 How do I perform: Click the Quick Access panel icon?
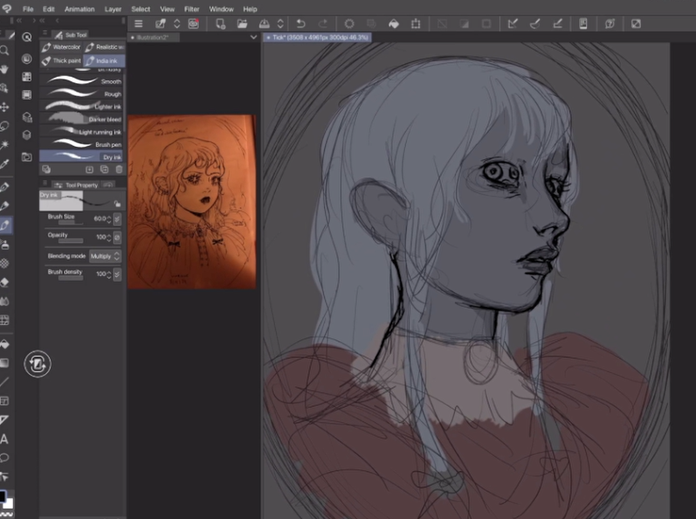pyautogui.click(x=27, y=37)
